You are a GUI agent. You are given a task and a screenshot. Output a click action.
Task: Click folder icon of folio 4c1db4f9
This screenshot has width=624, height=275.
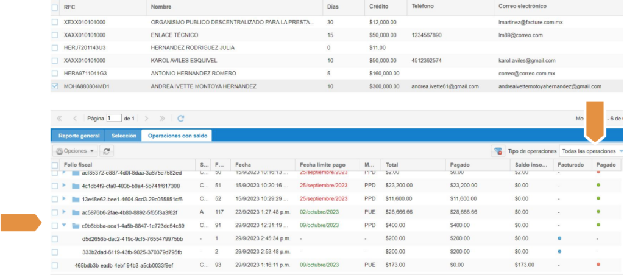coord(76,186)
